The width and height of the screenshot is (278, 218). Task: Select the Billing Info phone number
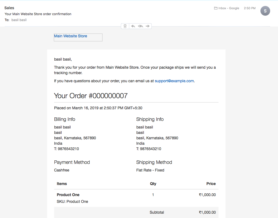(66, 148)
